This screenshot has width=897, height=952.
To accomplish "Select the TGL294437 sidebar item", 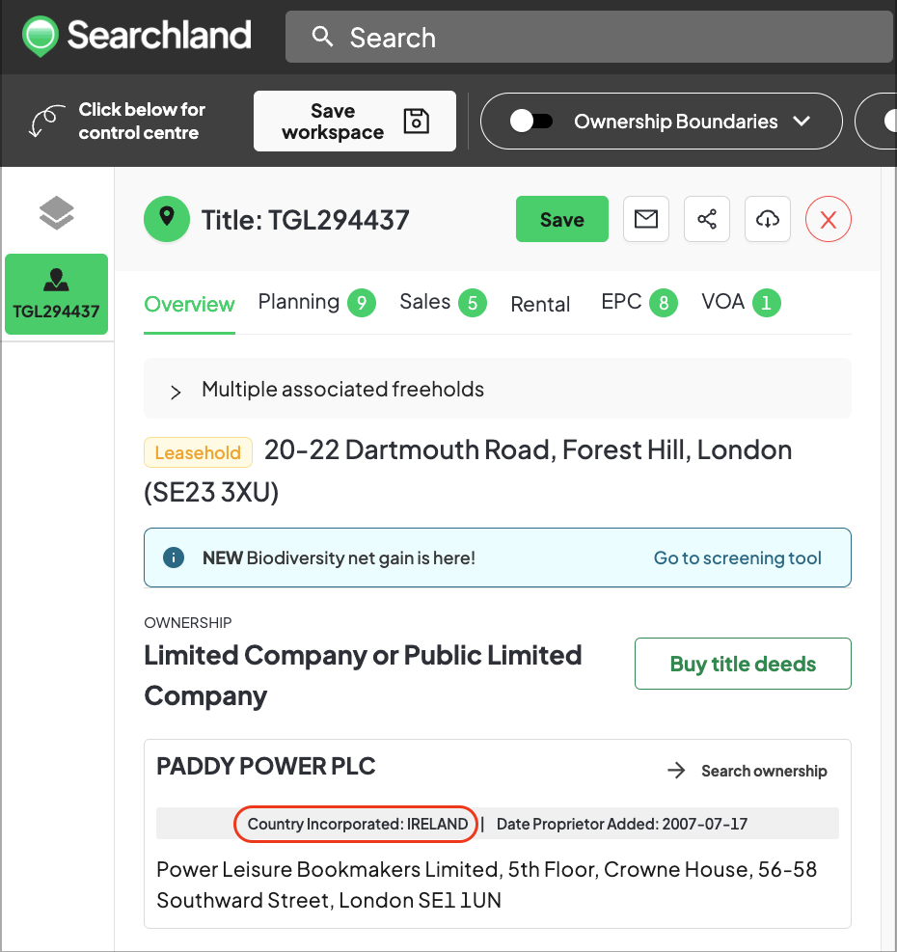I will tap(57, 294).
